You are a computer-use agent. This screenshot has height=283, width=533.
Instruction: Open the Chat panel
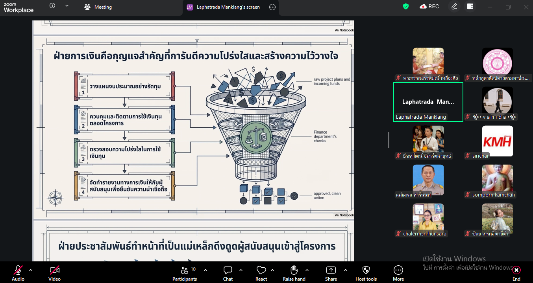tap(228, 270)
